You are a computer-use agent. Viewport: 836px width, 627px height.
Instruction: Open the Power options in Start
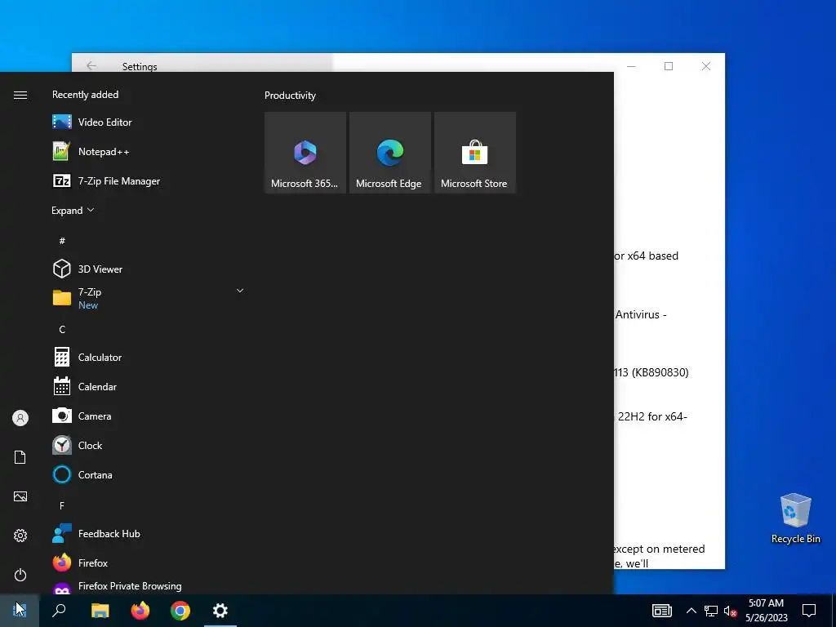coord(20,575)
